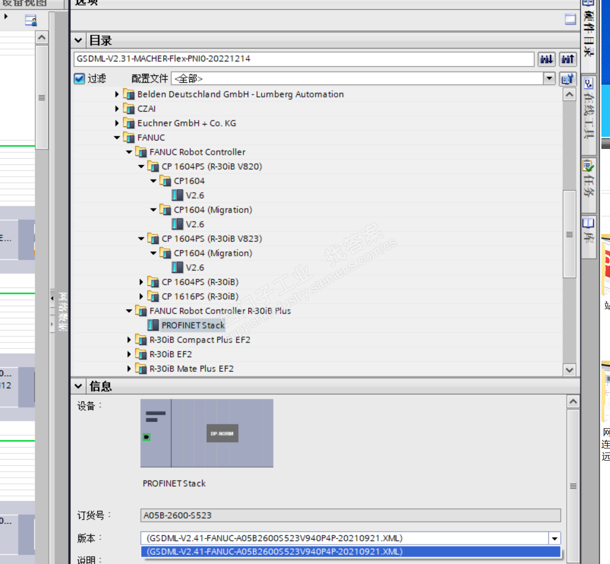
Task: Collapse the 信息 information section
Action: 78,387
